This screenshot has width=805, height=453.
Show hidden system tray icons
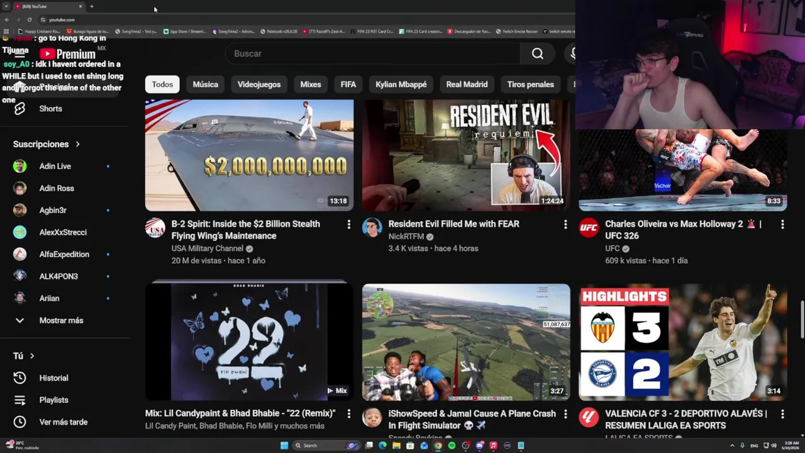click(733, 445)
